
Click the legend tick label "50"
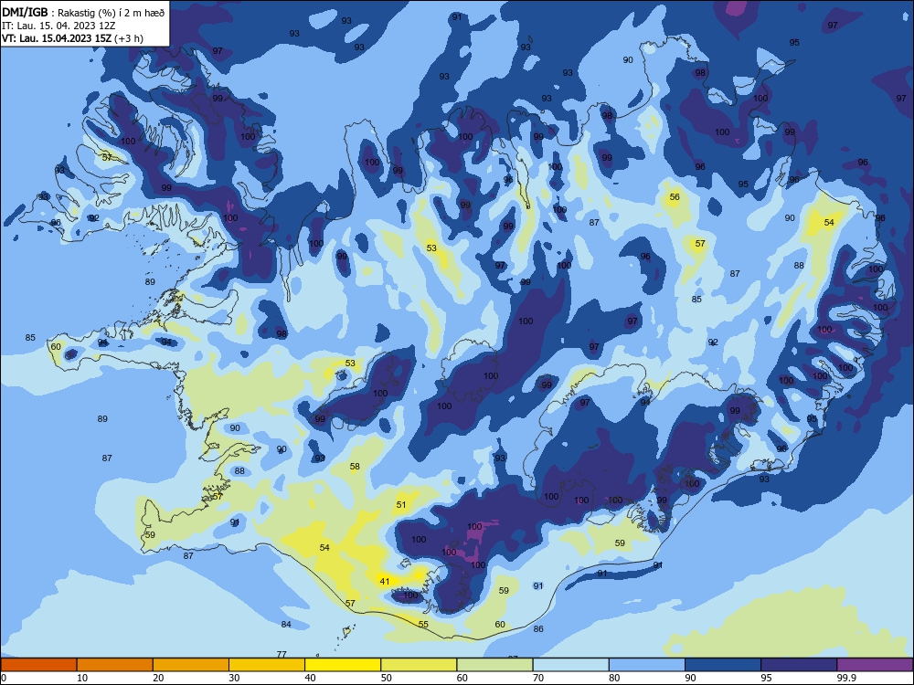[387, 678]
